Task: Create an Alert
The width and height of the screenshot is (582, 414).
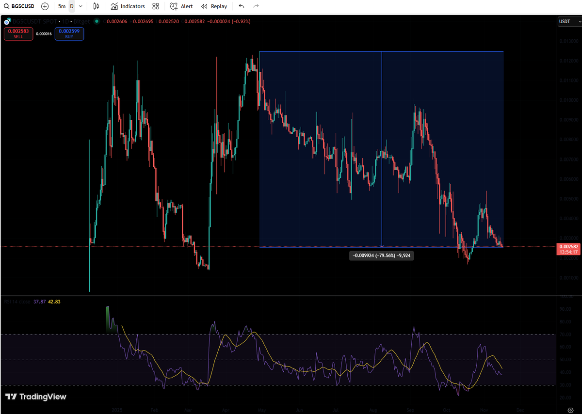Action: coord(181,6)
